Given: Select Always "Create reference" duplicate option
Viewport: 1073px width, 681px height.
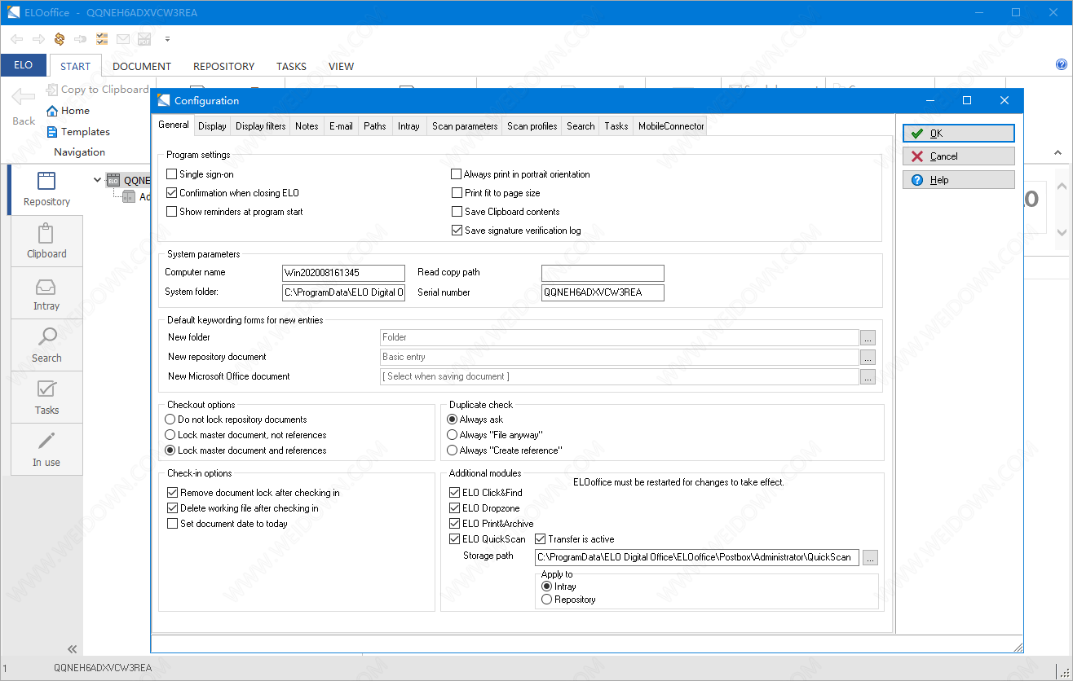Looking at the screenshot, I should [452, 450].
